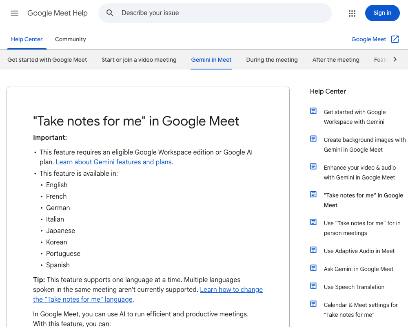This screenshot has width=408, height=327.
Task: Click the article icon beside Calendar & Meet settings
Action: [313, 304]
